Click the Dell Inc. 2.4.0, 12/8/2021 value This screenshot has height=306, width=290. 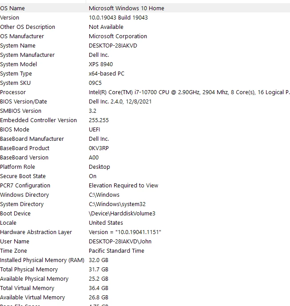120,101
